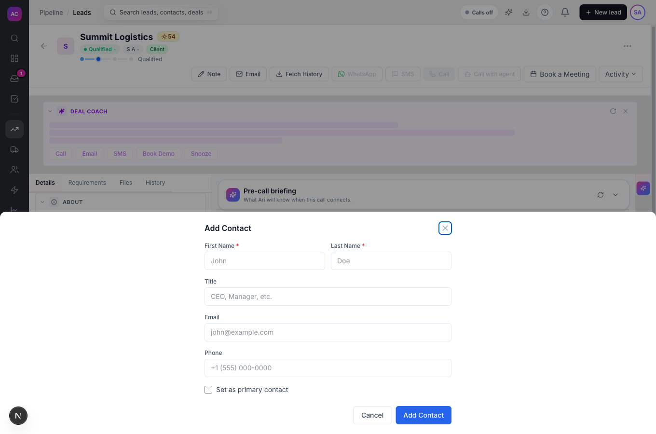Click the download icon in top bar
Viewport: 656px width, 434px height.
[x=526, y=13]
